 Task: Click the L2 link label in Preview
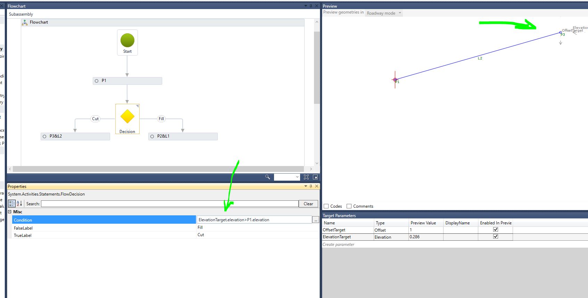[480, 58]
